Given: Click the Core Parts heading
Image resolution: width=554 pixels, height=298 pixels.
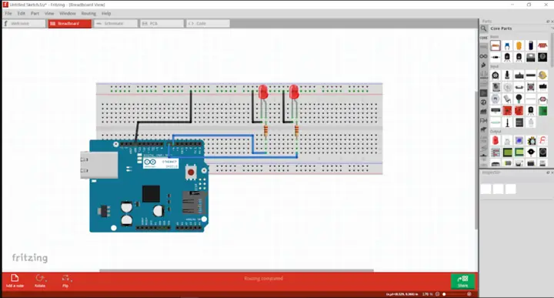Looking at the screenshot, I should click(x=501, y=28).
